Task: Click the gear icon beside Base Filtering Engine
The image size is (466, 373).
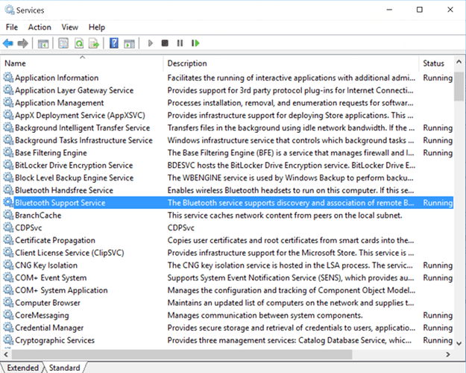Action: 8,153
